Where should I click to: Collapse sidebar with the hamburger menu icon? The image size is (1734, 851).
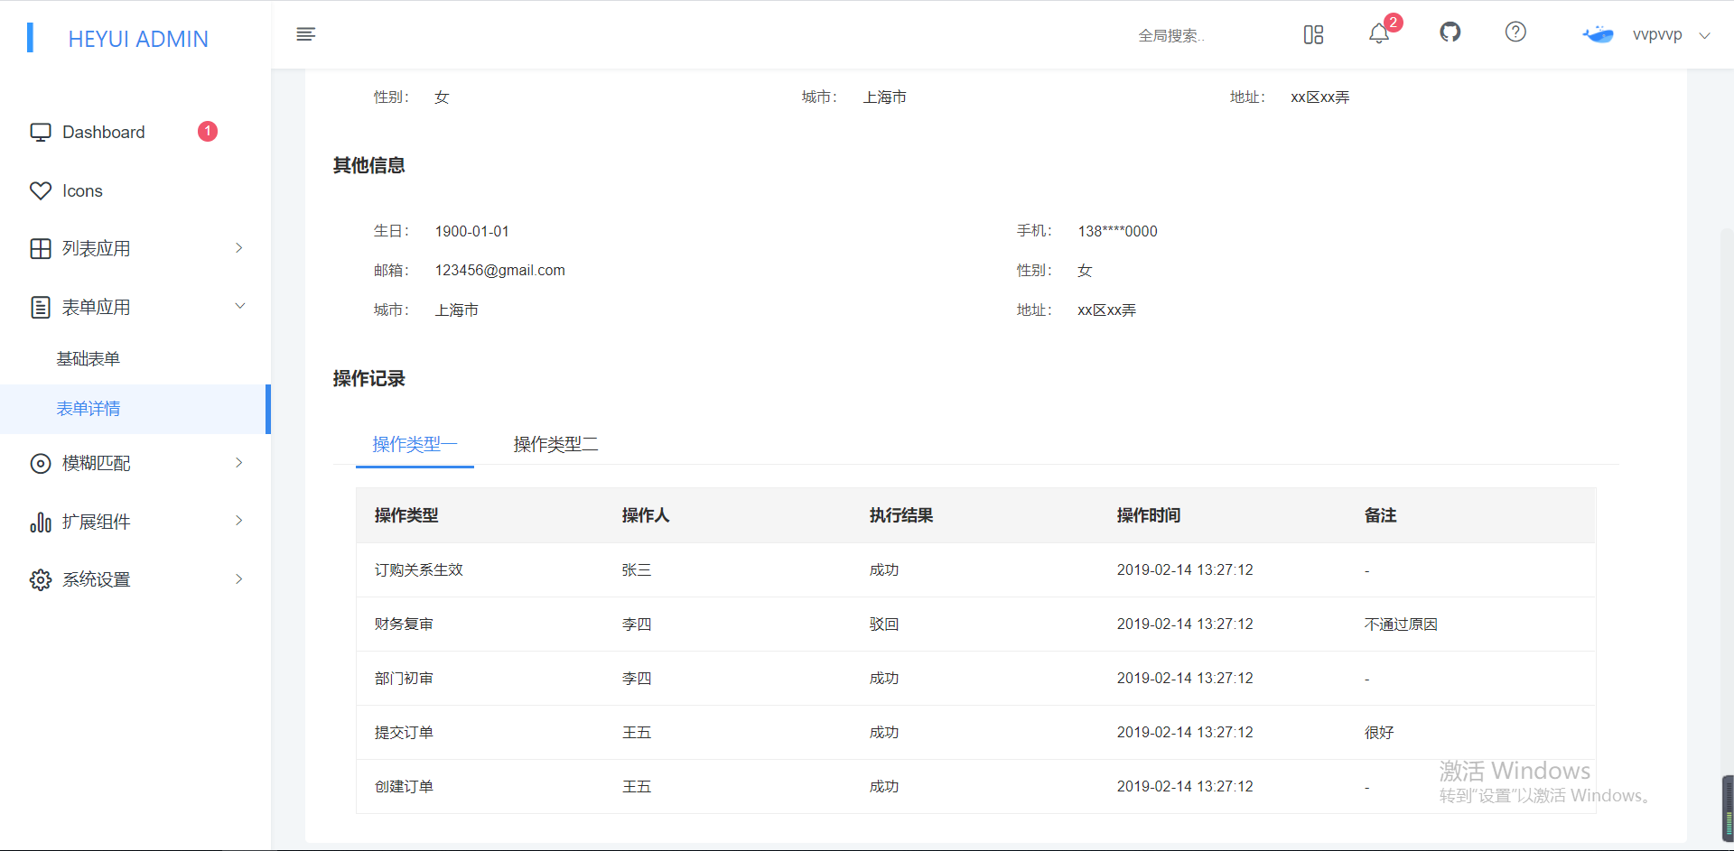[306, 34]
